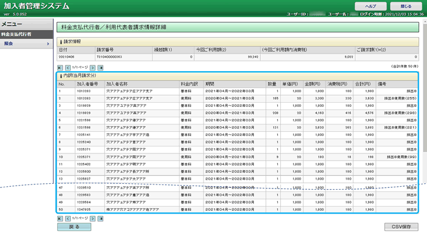Save the list with CSV保存 button
This screenshot has width=427, height=234.
pos(401,227)
